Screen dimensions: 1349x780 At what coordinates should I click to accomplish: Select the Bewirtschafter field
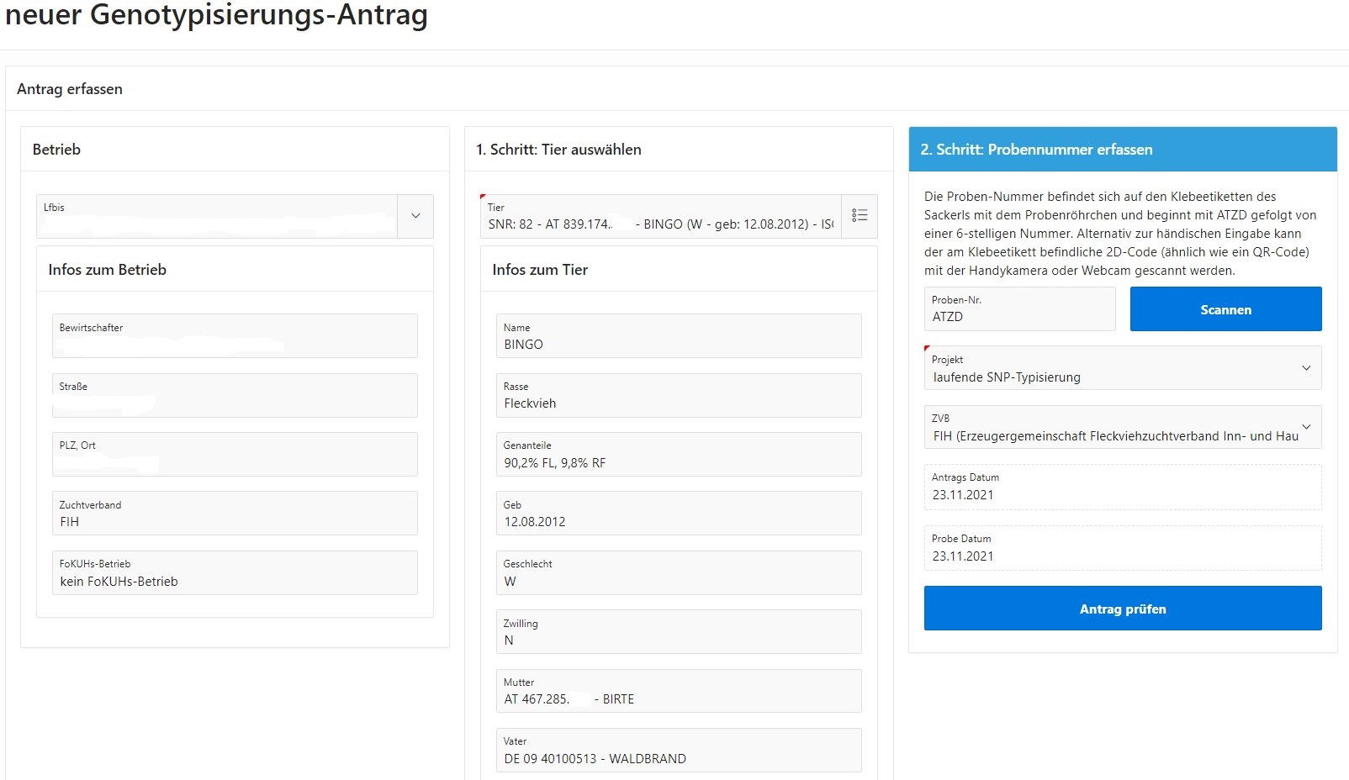click(x=235, y=336)
